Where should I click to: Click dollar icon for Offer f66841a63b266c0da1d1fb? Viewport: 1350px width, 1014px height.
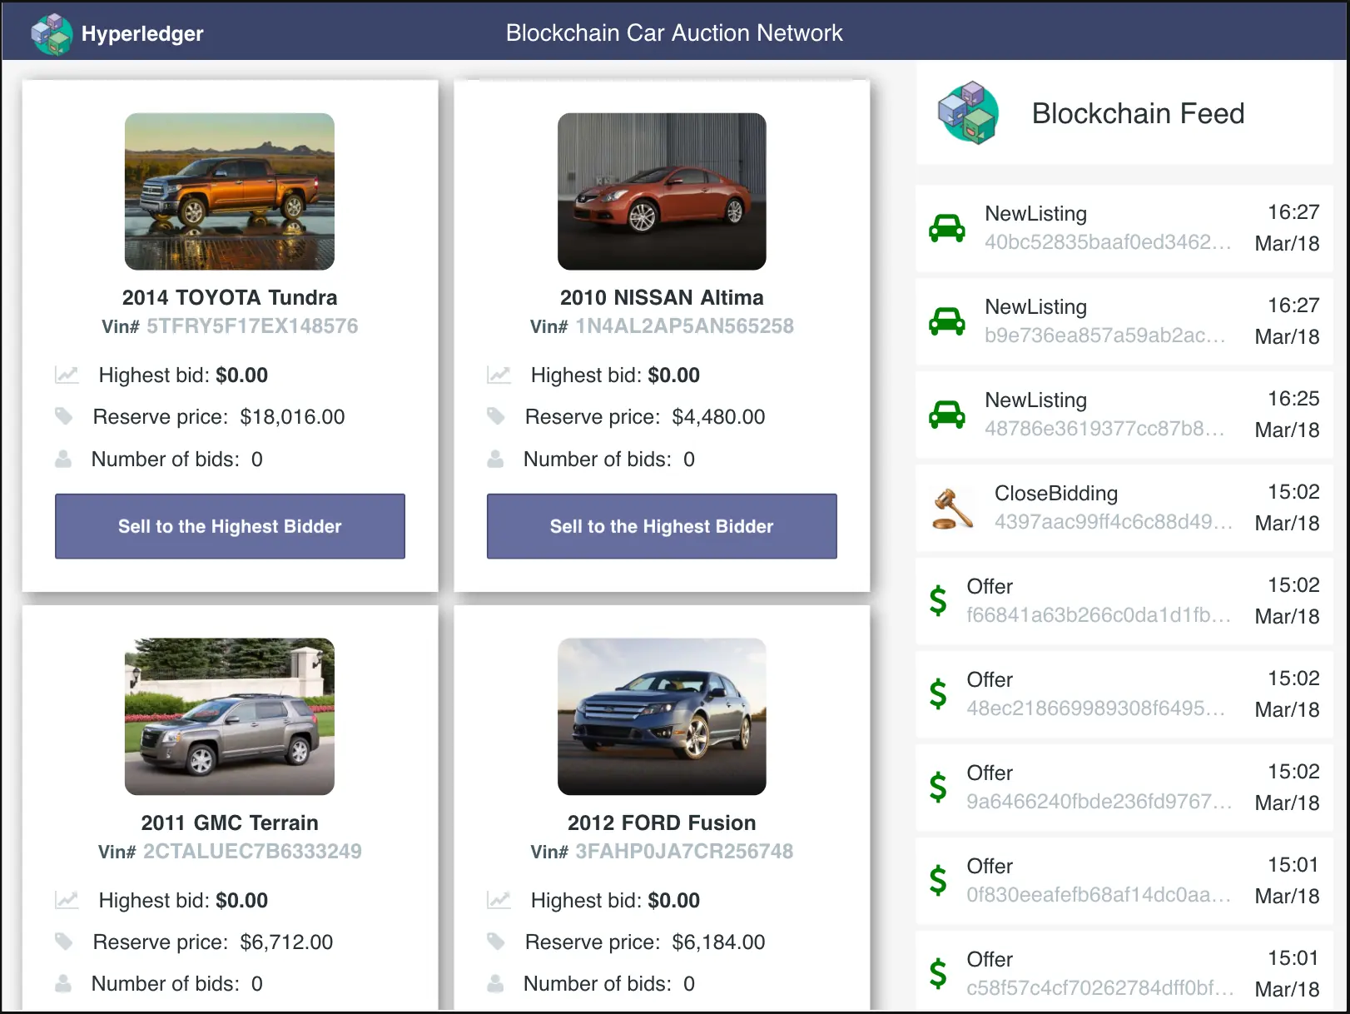[x=938, y=600]
